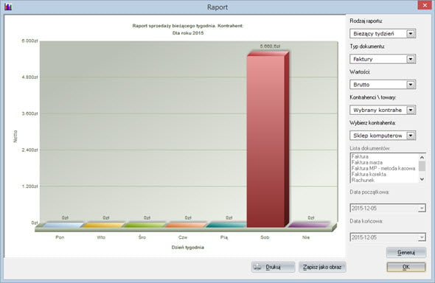Click the Data początkowa field showing 2015-12-05
435x283 pixels.
point(388,208)
